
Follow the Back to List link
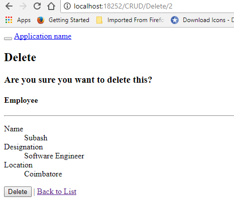point(57,191)
